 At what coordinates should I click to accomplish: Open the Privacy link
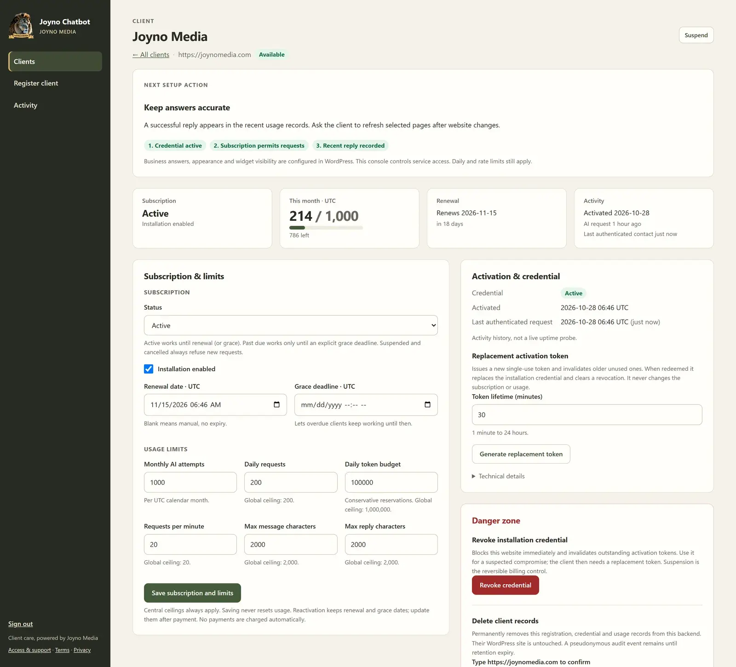[x=82, y=650]
